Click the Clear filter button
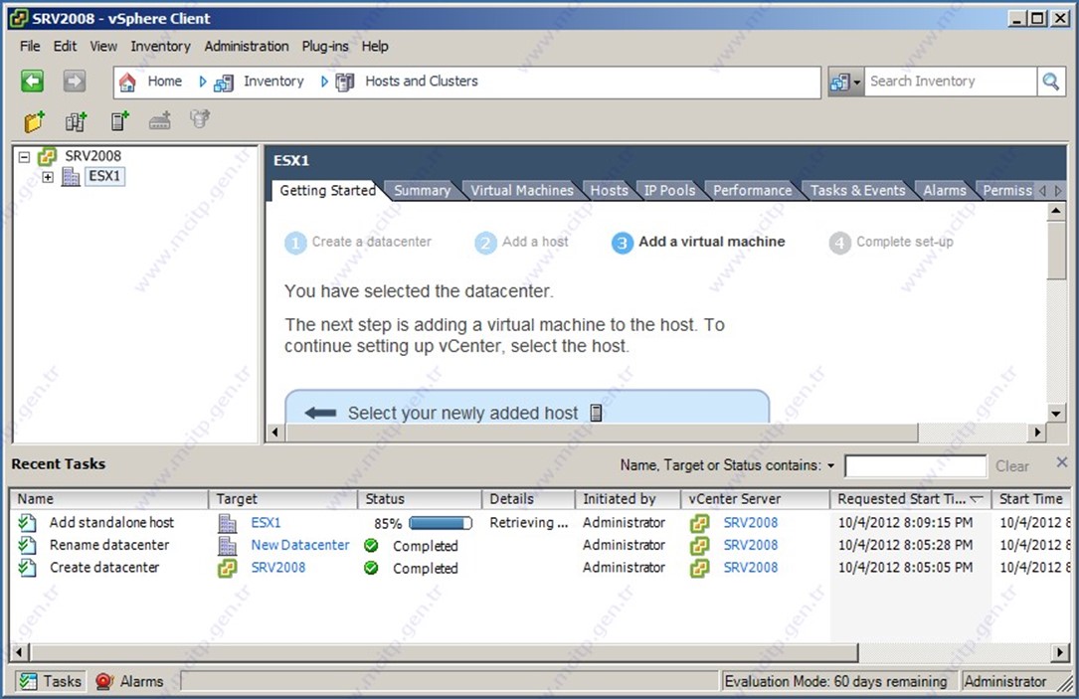The width and height of the screenshot is (1079, 699). pos(1011,466)
